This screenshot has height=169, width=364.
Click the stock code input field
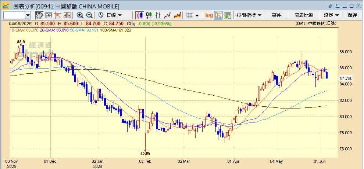pyautogui.click(x=14, y=15)
